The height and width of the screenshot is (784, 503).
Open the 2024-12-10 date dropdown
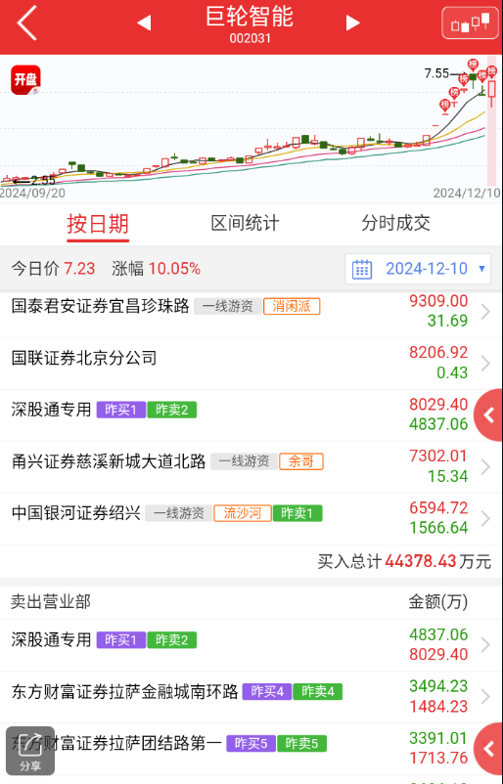tap(418, 269)
